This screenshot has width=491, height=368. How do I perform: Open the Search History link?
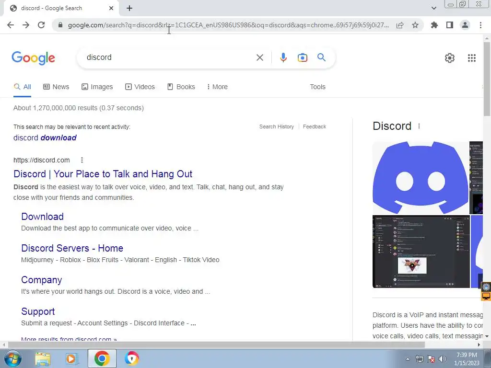coord(277,126)
